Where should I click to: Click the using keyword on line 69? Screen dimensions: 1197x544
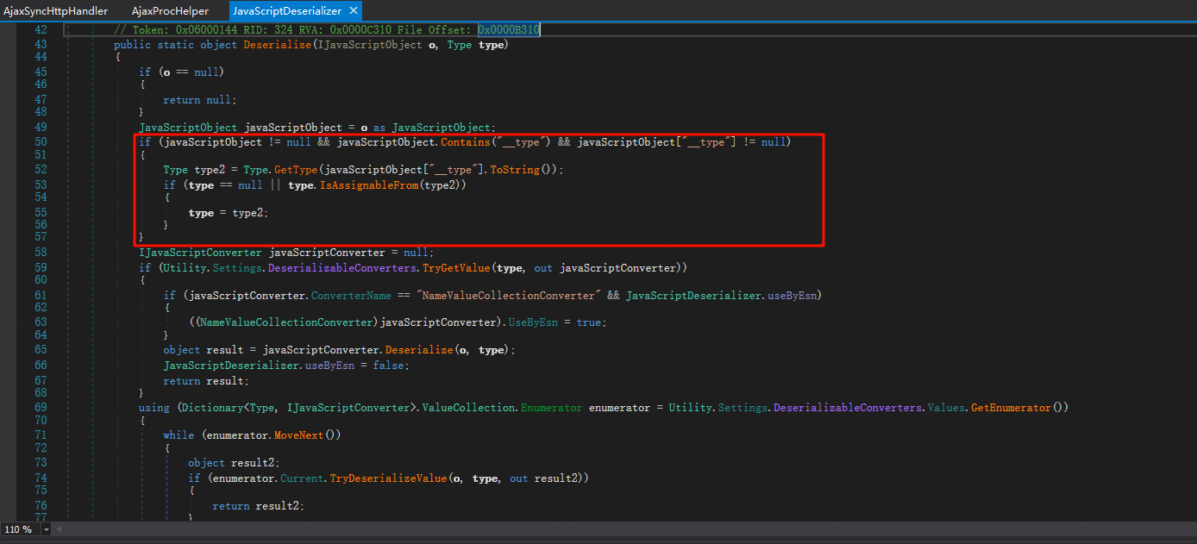click(154, 407)
